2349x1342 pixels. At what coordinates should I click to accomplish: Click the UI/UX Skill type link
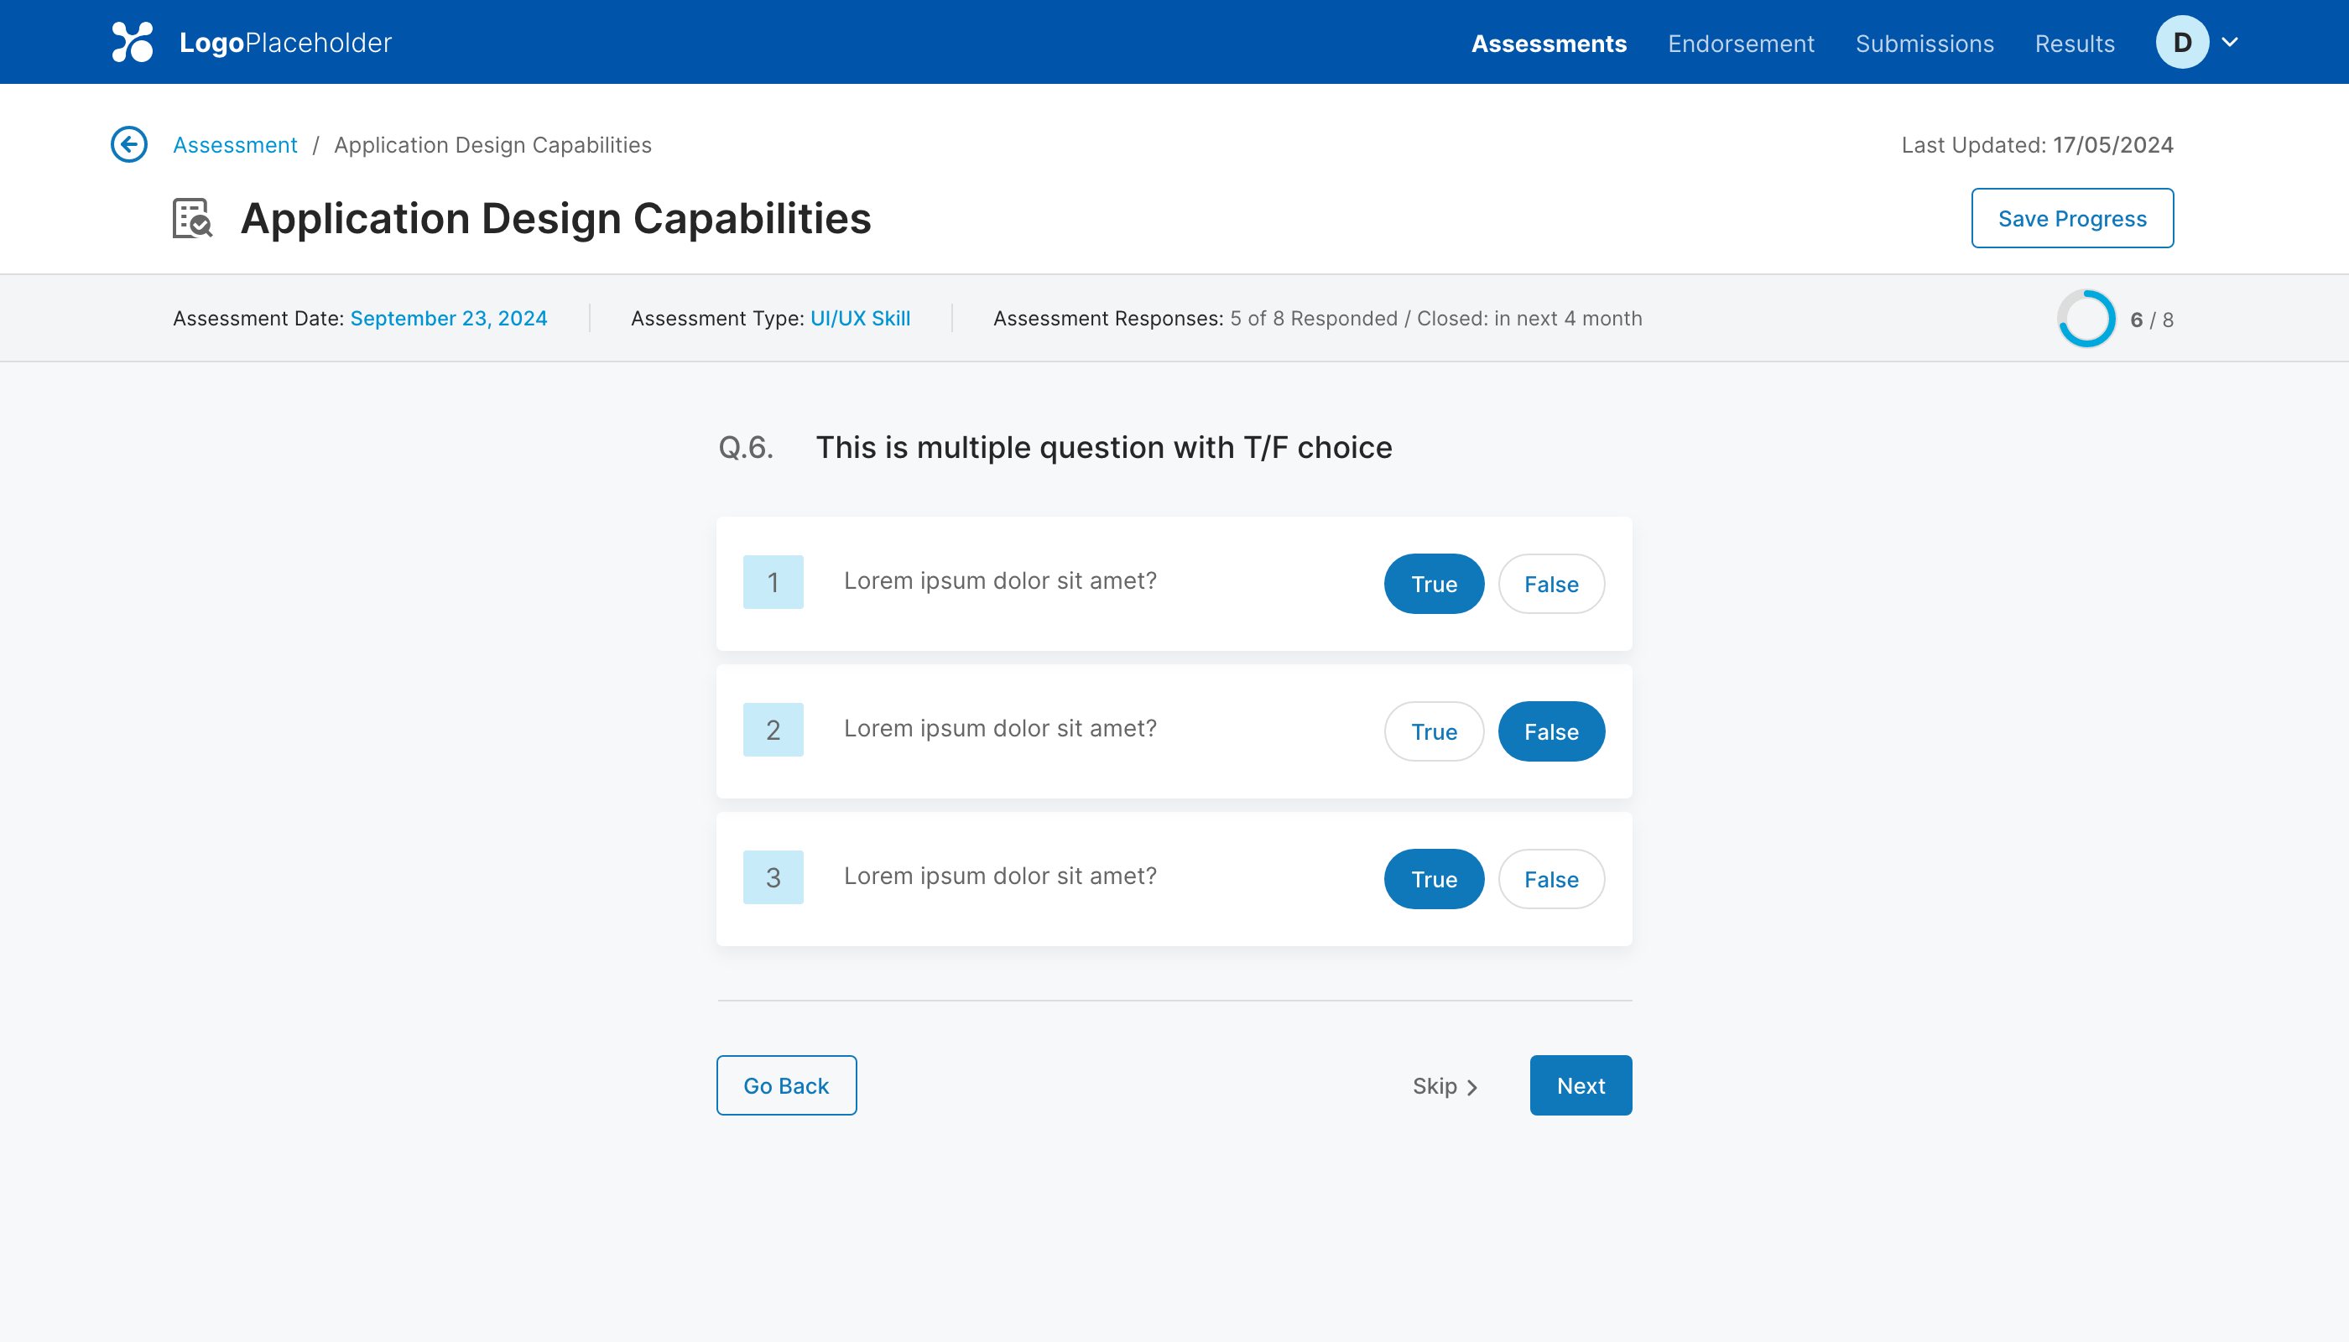click(860, 318)
